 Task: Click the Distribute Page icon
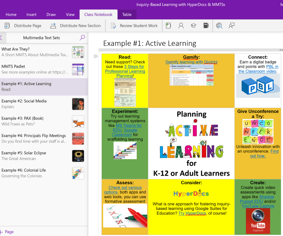point(7,26)
